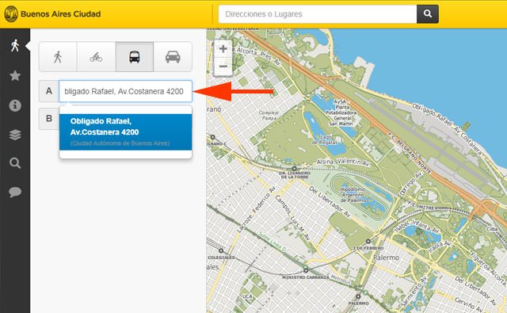Click the Campos, Luis M. Av. label
The width and height of the screenshot is (507, 313).
292,218
